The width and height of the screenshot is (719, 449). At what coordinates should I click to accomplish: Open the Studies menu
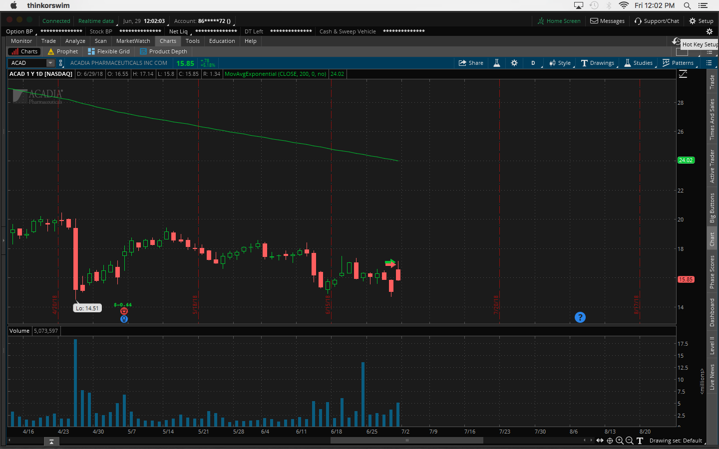coord(638,63)
